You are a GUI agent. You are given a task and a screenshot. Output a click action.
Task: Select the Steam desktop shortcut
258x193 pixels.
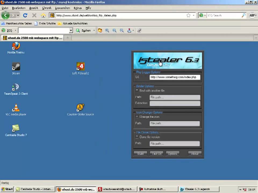pos(16,69)
